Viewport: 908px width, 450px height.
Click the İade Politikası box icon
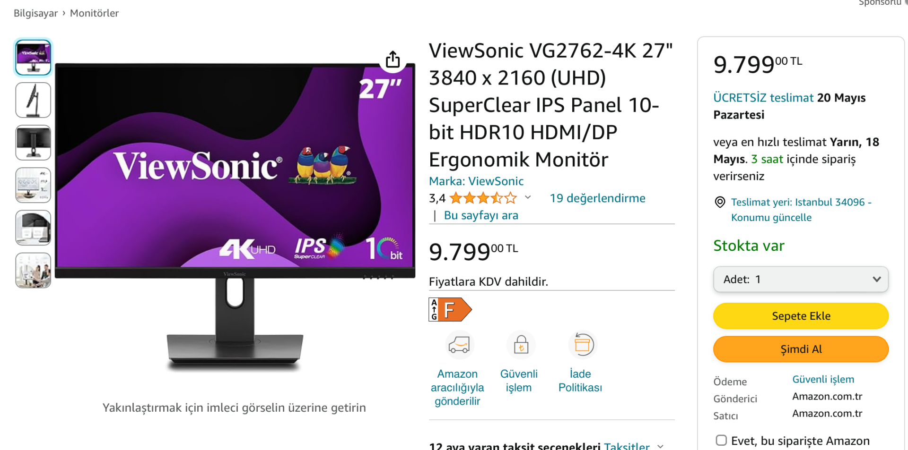583,345
